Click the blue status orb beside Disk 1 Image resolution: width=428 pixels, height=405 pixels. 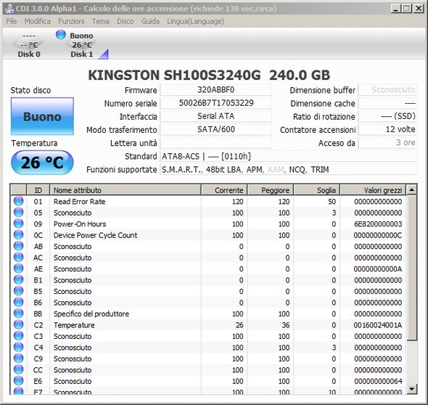61,34
